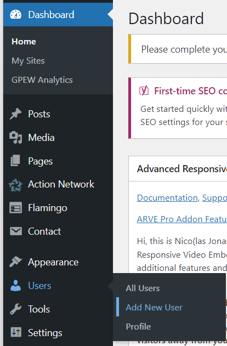Click the Media library icon
The width and height of the screenshot is (227, 346).
(x=15, y=138)
